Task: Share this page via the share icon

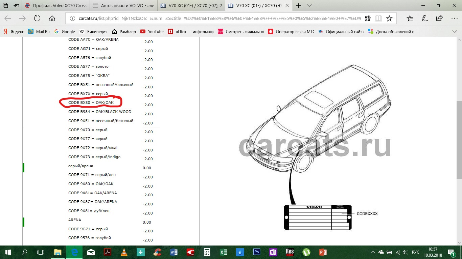Action: tap(439, 19)
